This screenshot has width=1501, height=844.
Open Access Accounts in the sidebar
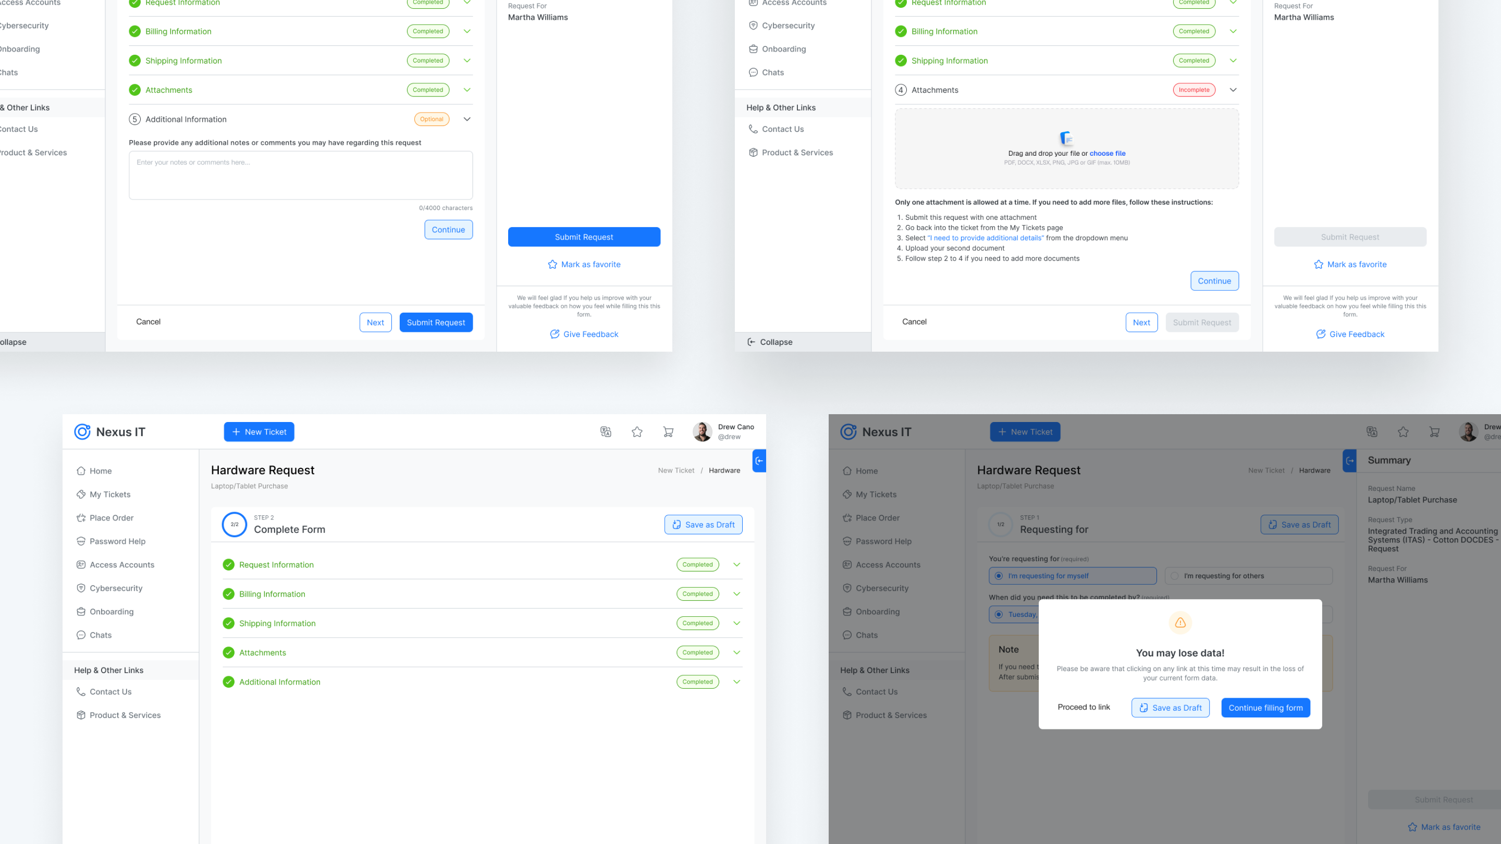(x=121, y=564)
